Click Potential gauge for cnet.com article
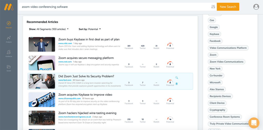 [170, 63]
